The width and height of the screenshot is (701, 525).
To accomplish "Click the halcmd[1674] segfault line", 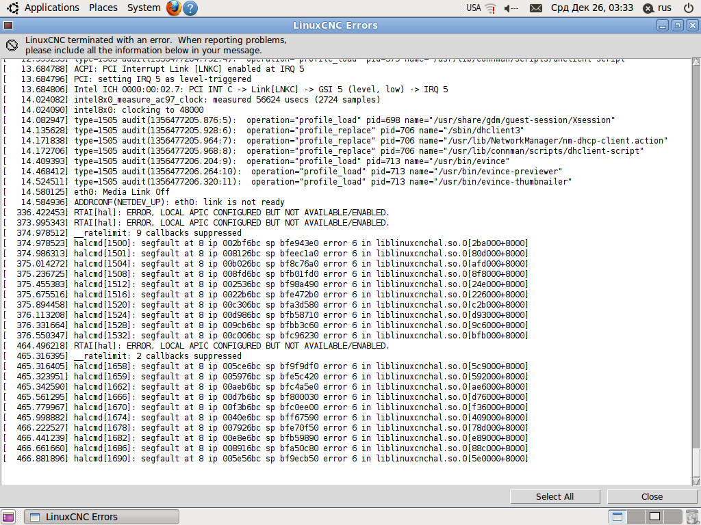I will click(x=266, y=418).
